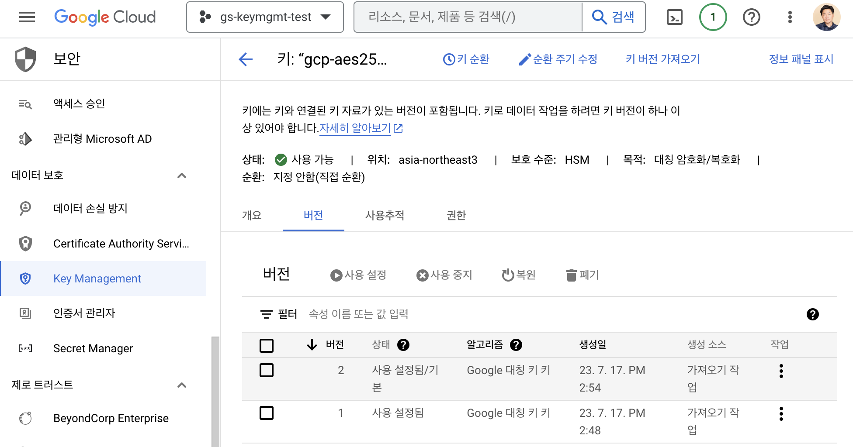Click the 인증서 관리자 icon
Screen dimensions: 853x447
tap(25, 313)
